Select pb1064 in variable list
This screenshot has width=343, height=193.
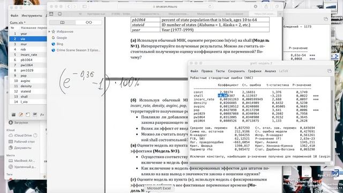tap(28, 60)
